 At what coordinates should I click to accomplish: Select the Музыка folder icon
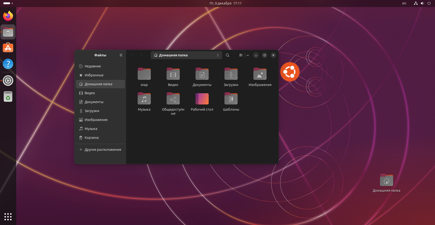coord(144,99)
